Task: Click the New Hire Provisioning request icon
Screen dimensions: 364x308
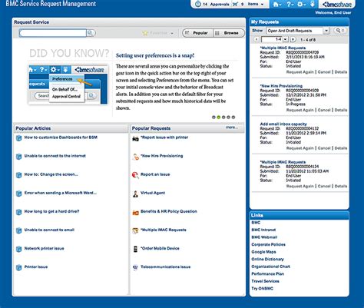Action: [x=135, y=157]
